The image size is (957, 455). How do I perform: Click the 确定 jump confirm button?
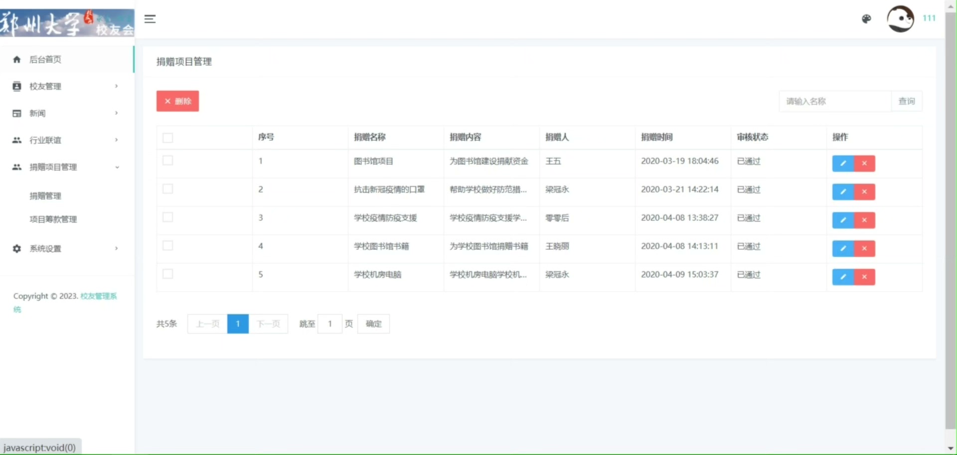(x=373, y=324)
